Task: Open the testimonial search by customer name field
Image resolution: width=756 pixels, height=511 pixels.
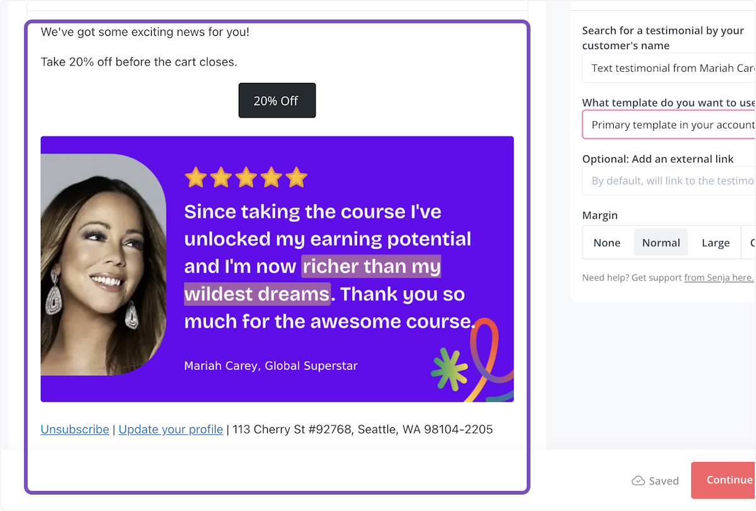Action: 669,68
